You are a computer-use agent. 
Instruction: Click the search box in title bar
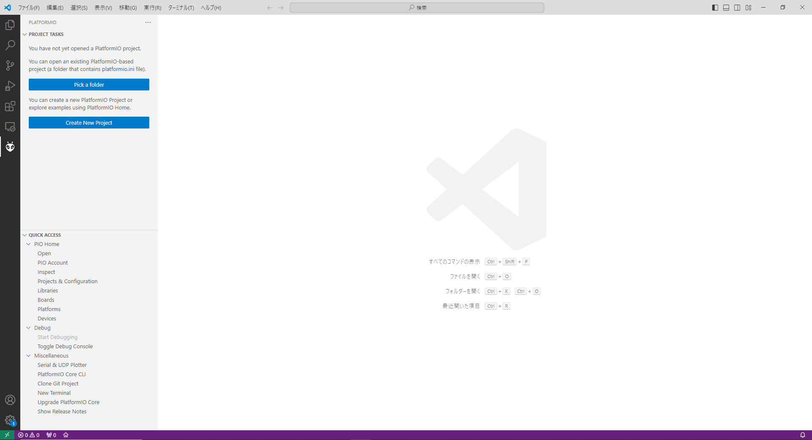click(417, 8)
